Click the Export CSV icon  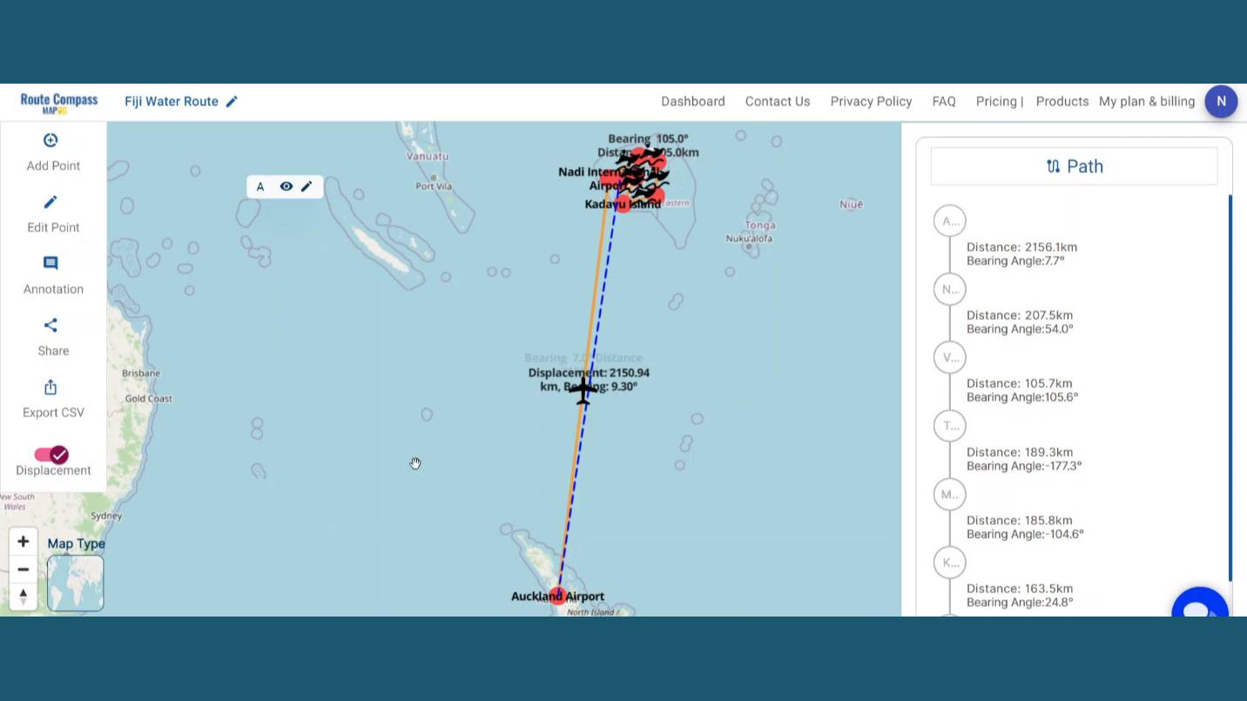(51, 387)
